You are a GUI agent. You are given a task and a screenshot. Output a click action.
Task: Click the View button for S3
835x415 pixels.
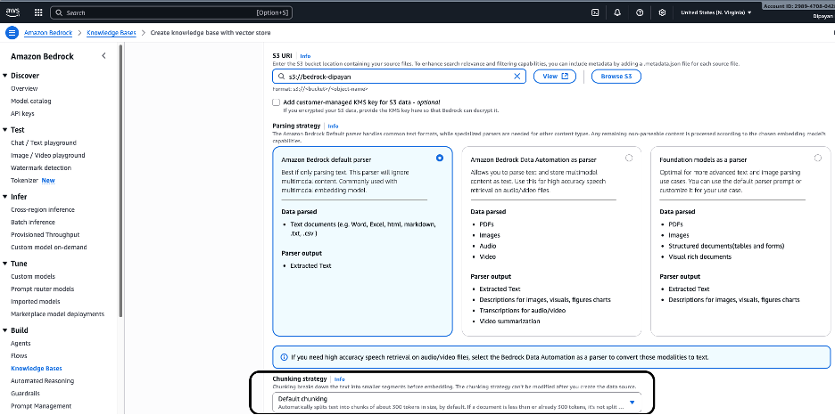tap(555, 77)
